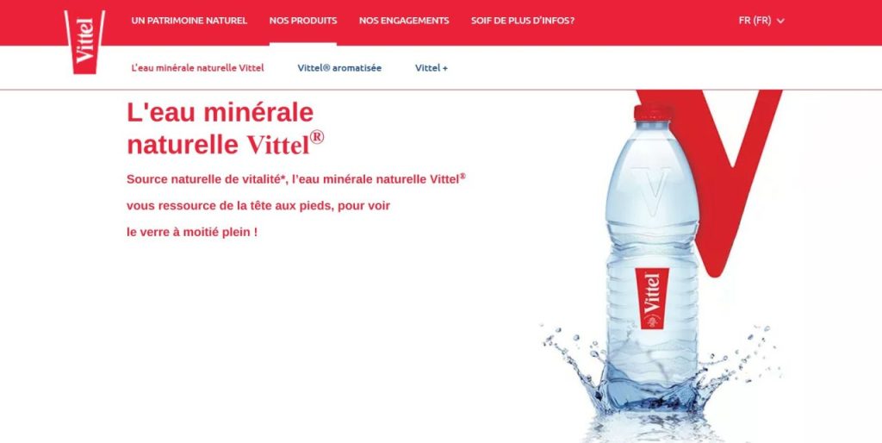
Task: Open the Vittel® aromatisée link
Action: pos(339,67)
